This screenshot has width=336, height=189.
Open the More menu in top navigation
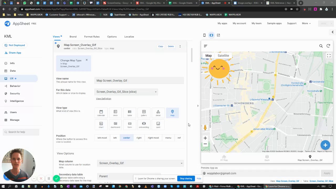(x=306, y=23)
